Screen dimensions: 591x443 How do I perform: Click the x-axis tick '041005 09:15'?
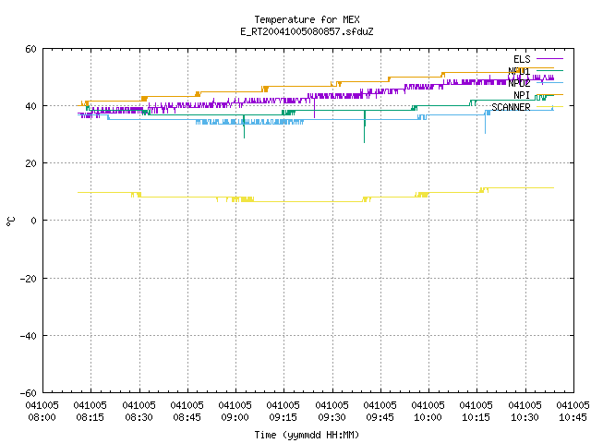[283, 412]
